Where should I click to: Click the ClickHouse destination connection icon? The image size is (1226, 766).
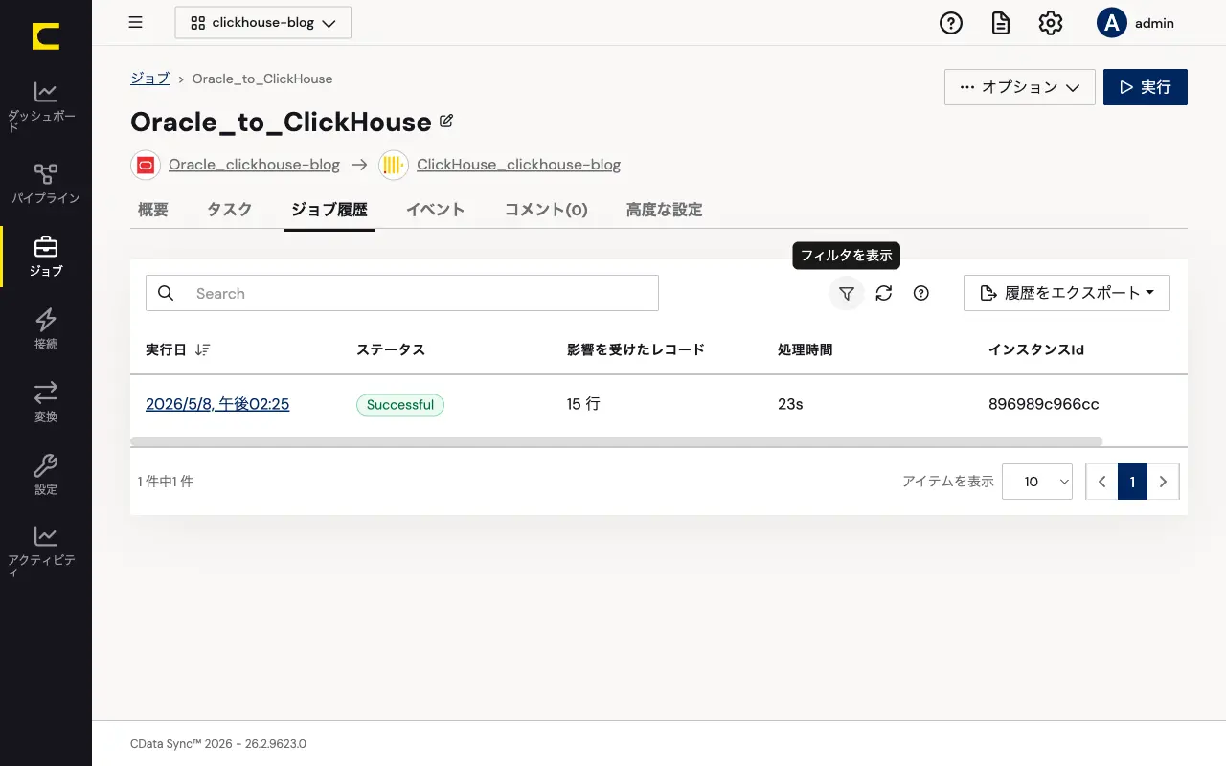[394, 165]
